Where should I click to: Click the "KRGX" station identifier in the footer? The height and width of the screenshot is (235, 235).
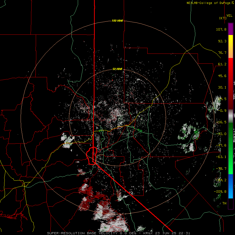[148, 233]
